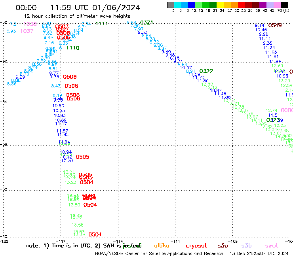This screenshot has height=257, width=293.
Task: Click the purple legend color swatch
Action: 263,5
